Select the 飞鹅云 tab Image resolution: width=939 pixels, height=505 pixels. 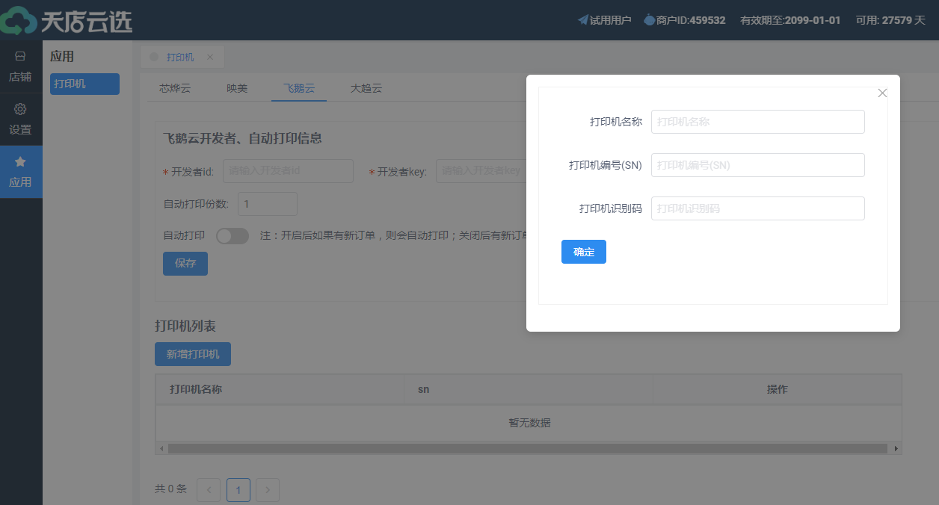(299, 88)
